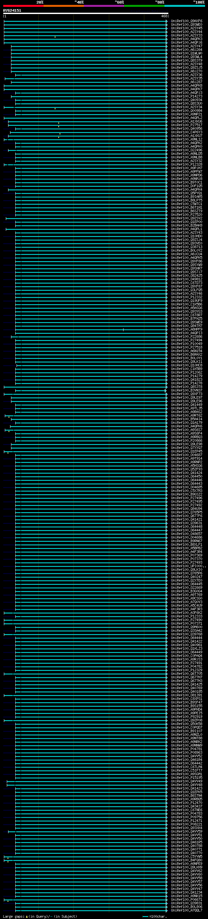Click the query label AV624151

pyautogui.click(x=12, y=10)
